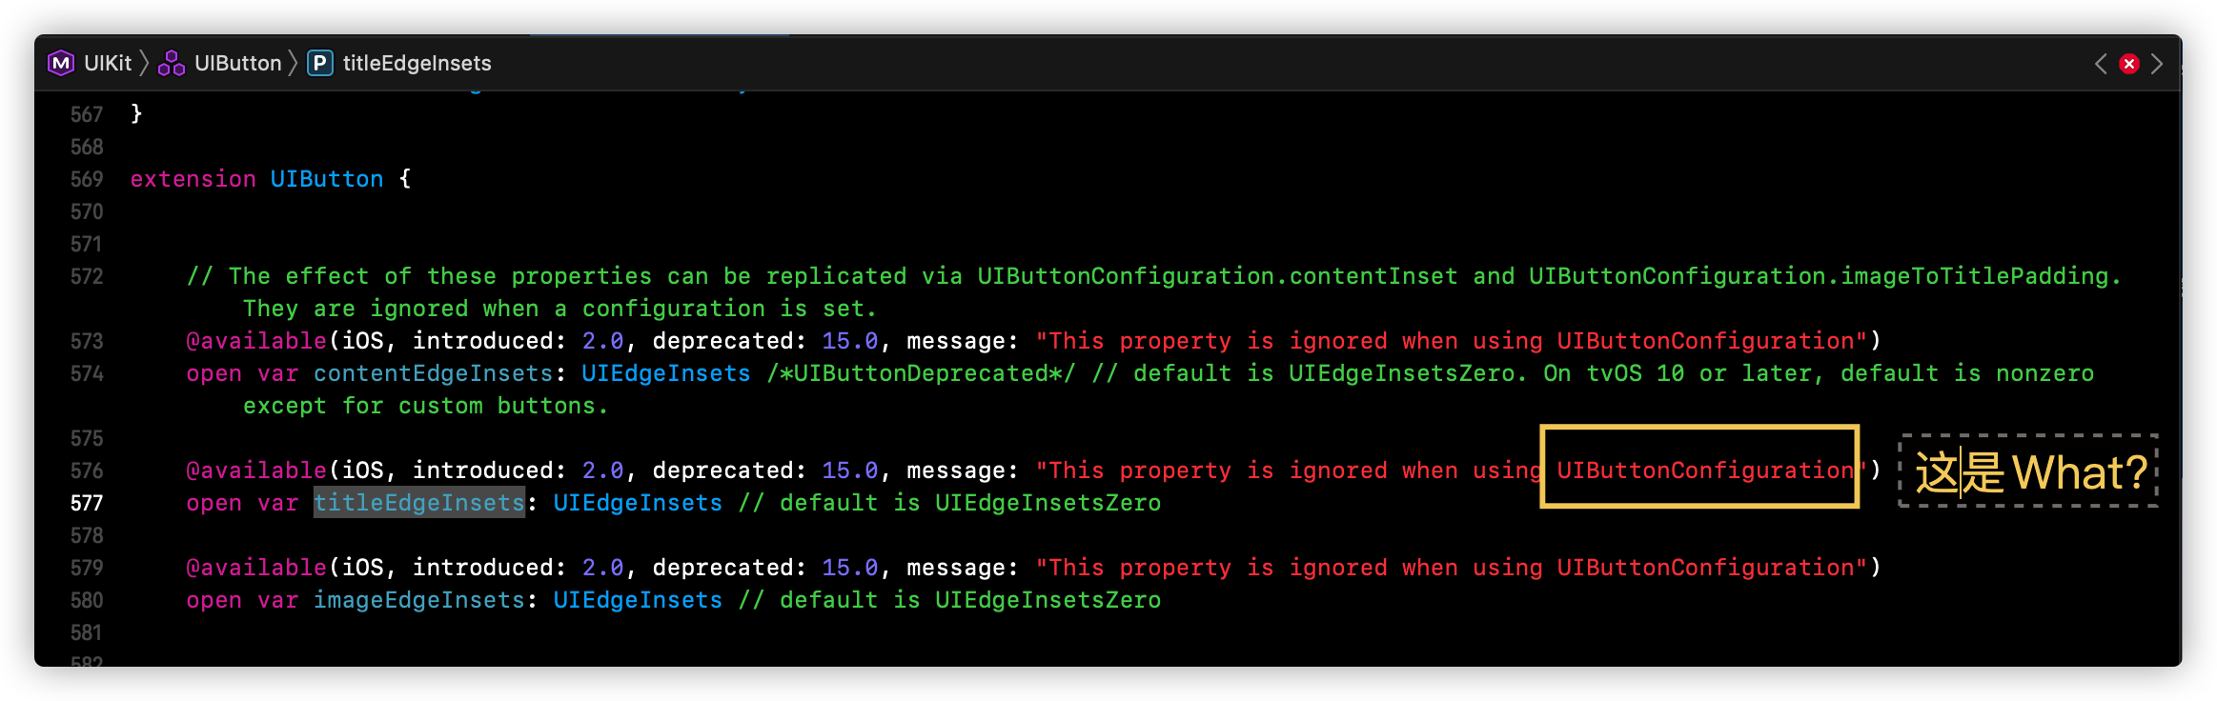
Task: Click the red error indicator icon
Action: (x=2128, y=64)
